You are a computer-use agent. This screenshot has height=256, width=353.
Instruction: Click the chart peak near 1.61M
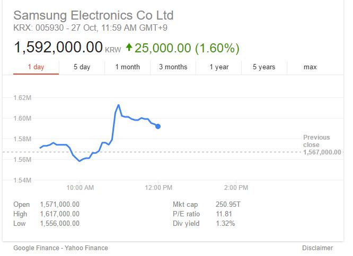click(118, 105)
